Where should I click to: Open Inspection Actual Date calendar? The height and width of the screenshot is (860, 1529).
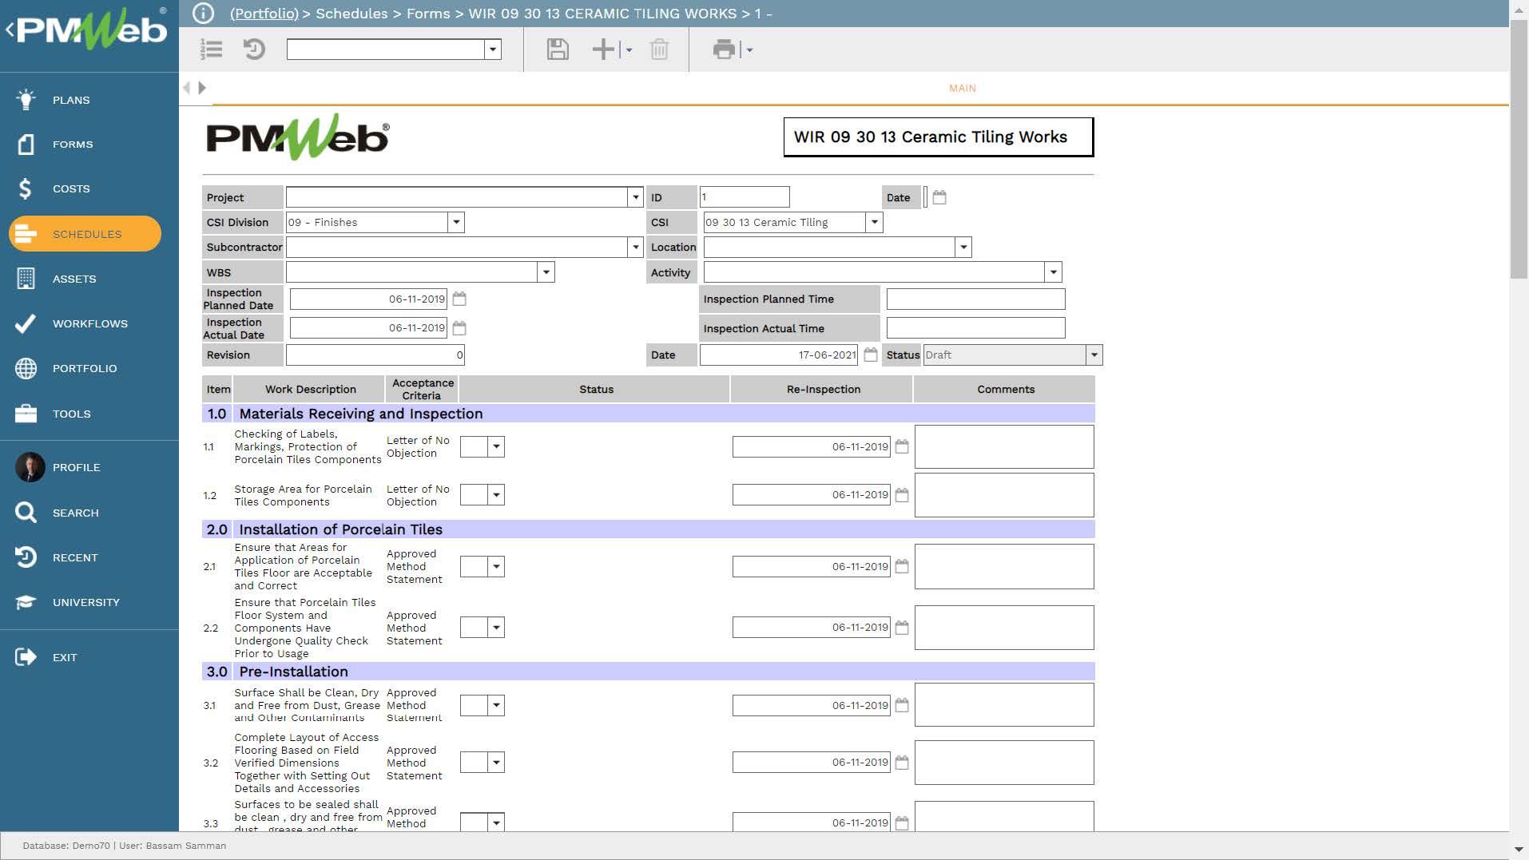pos(459,328)
